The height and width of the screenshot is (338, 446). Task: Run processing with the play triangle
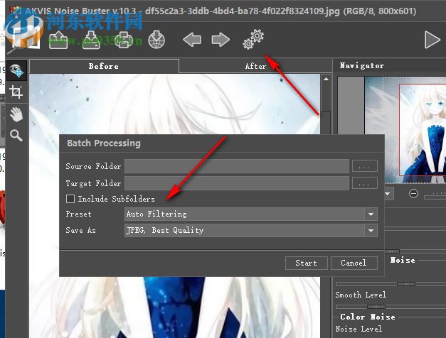pyautogui.click(x=432, y=40)
